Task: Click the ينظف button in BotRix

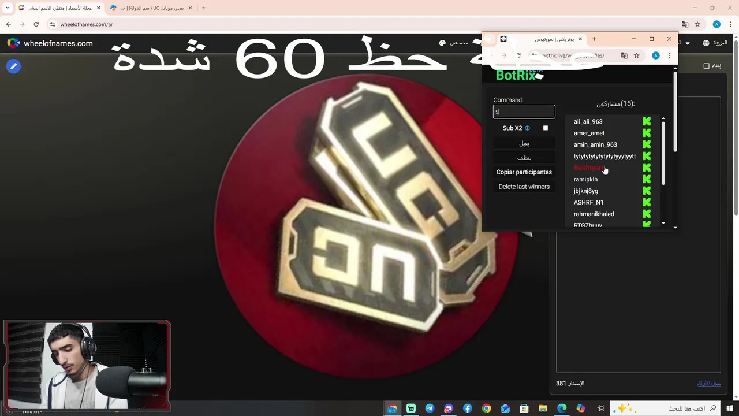Action: [524, 158]
